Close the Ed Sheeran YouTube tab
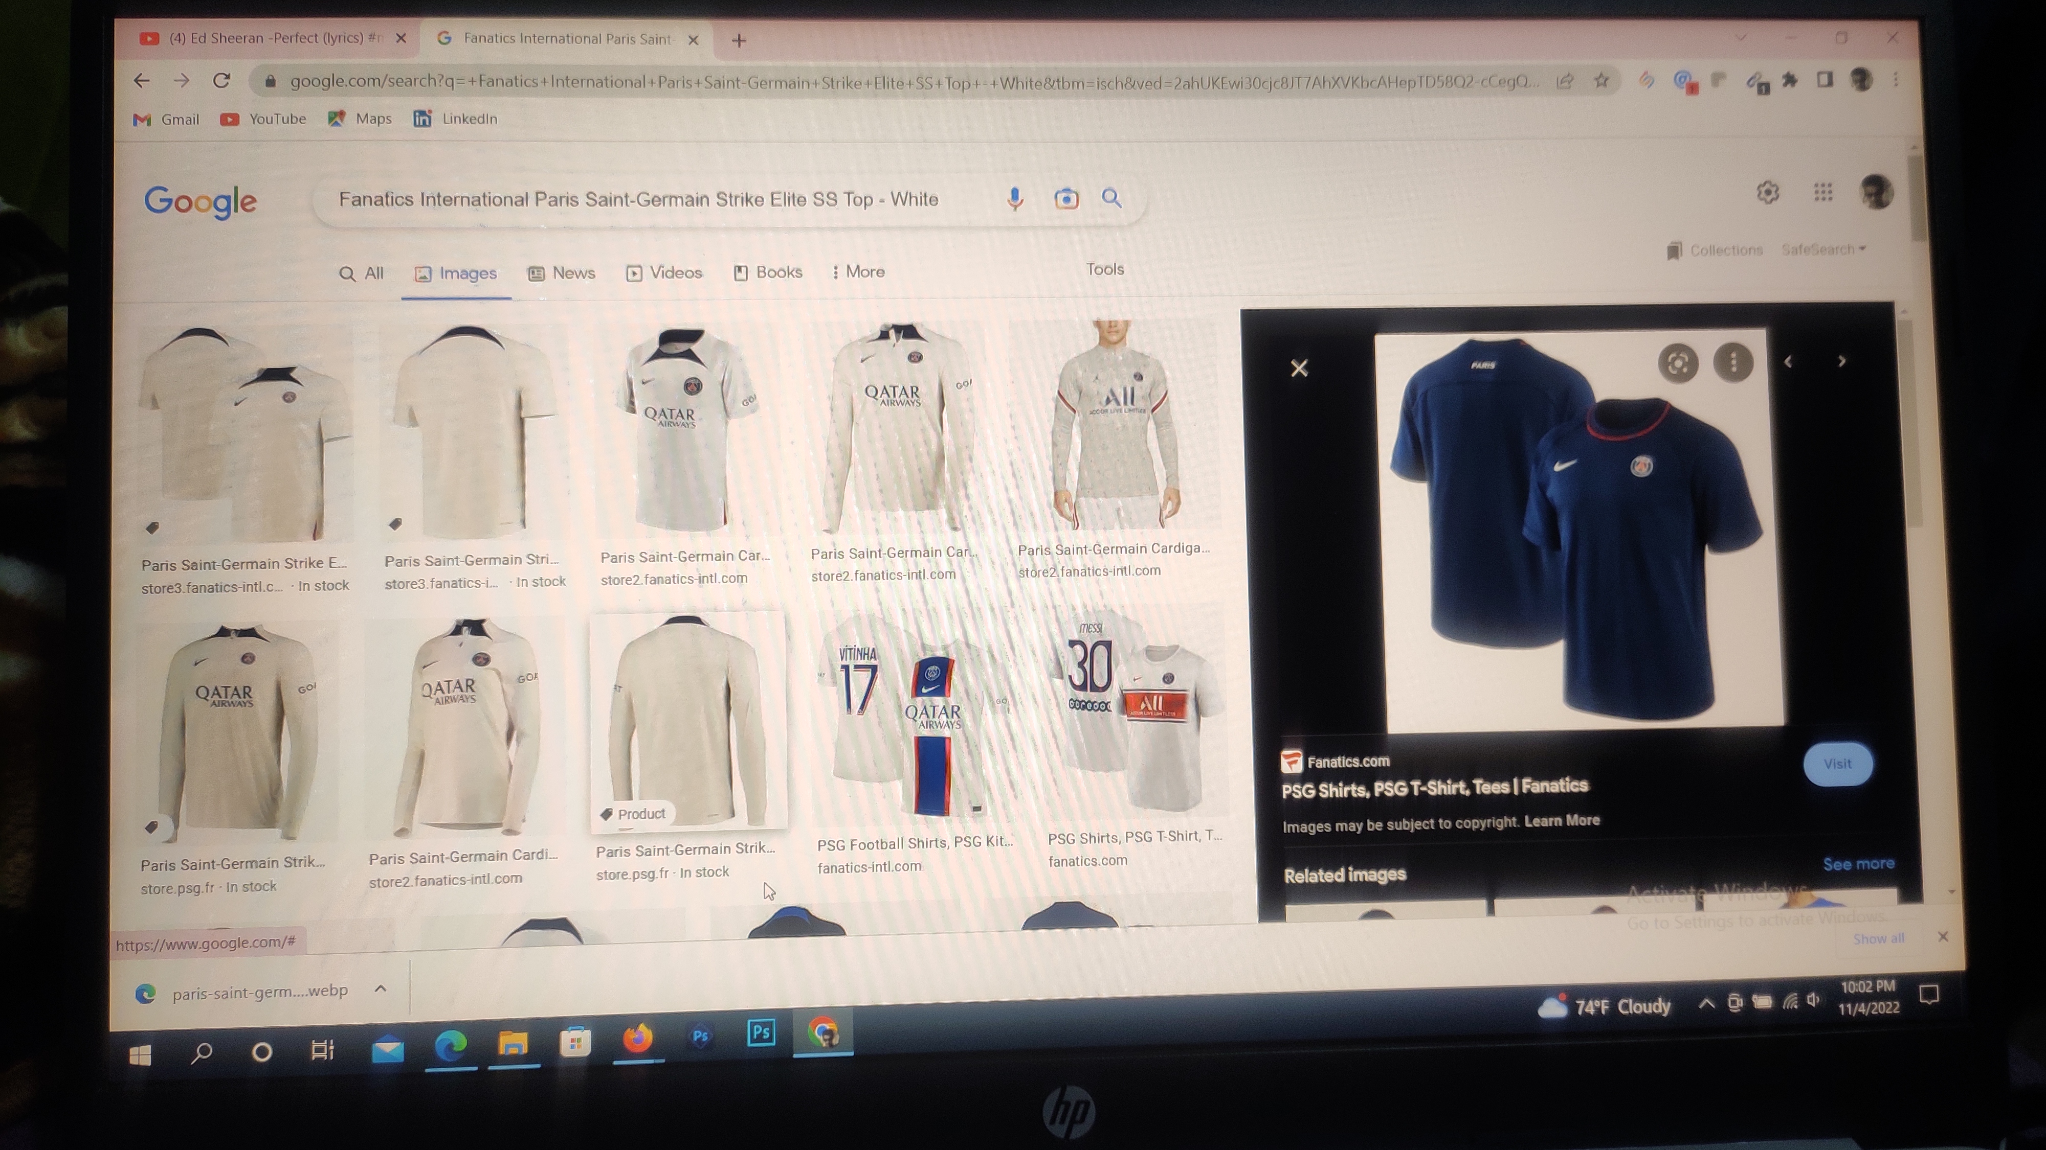Image resolution: width=2046 pixels, height=1150 pixels. [401, 38]
